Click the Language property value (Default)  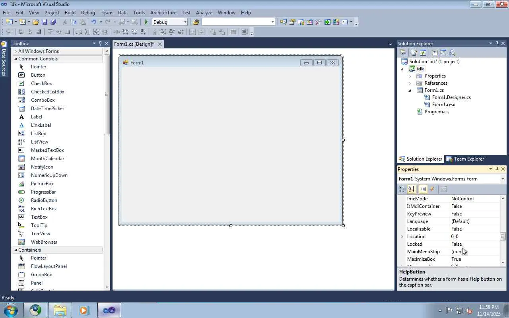coord(460,221)
